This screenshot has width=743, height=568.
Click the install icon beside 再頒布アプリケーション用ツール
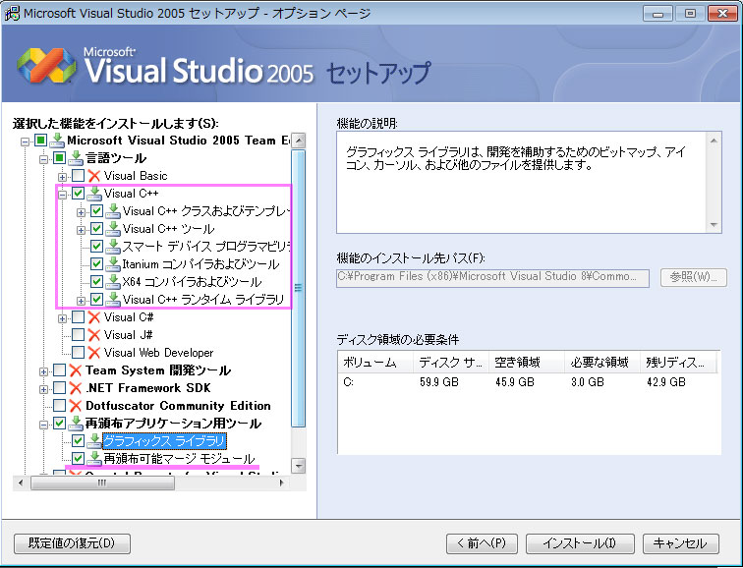[x=76, y=423]
